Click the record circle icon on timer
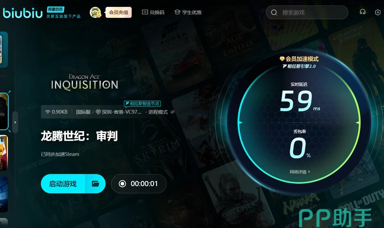The height and width of the screenshot is (228, 384). (122, 184)
